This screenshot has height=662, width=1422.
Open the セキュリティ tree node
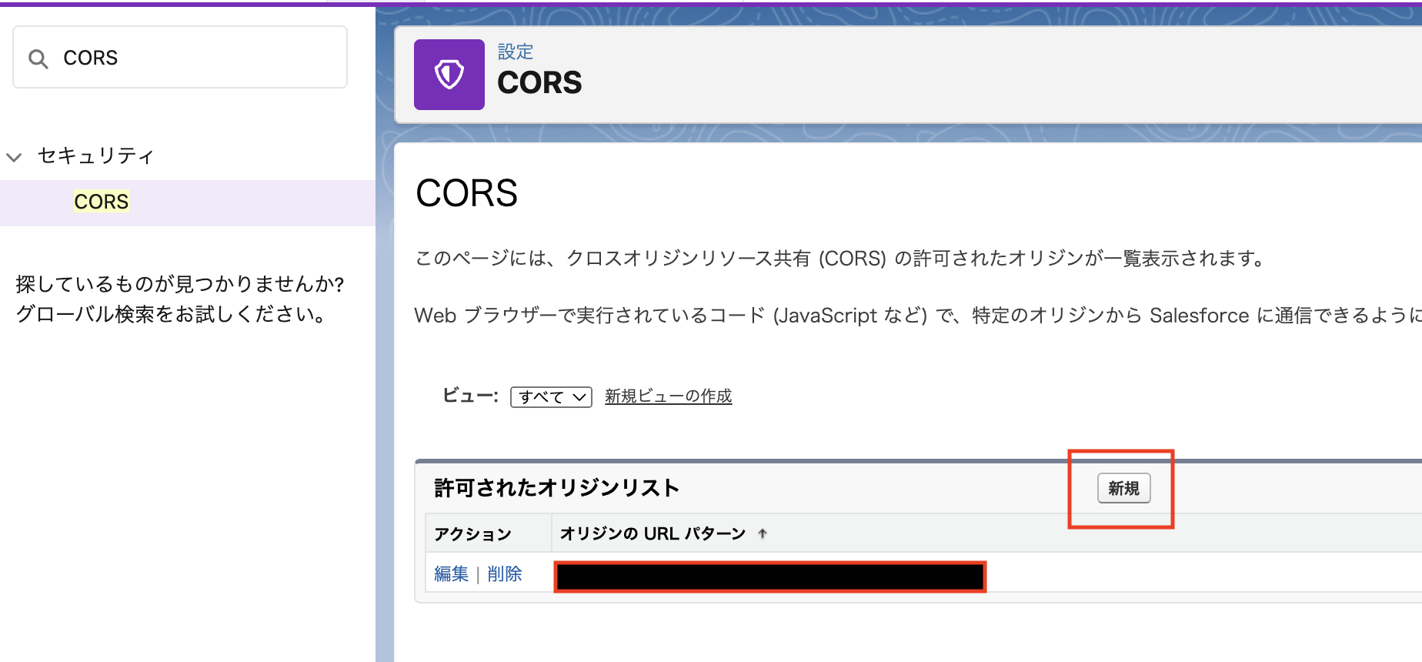tap(96, 155)
